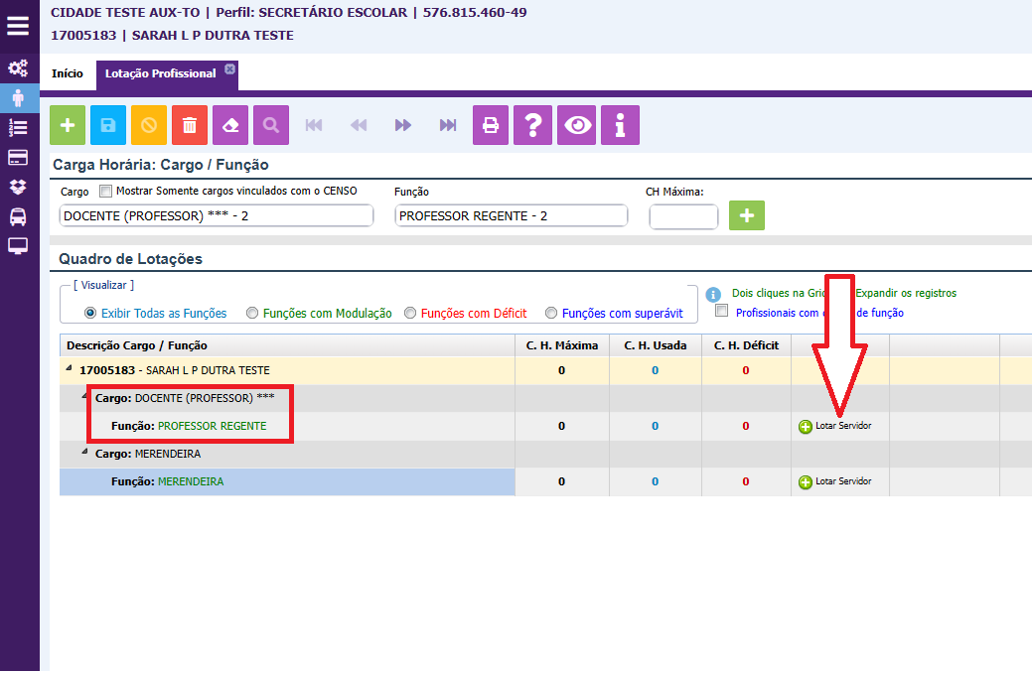This screenshot has width=1032, height=673.
Task: Select the Funções com Modulação radio button
Action: pos(252,314)
